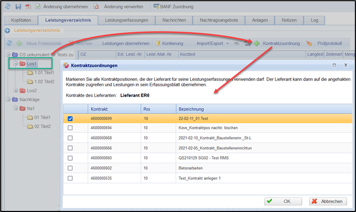Click the Los1 folder icon
356x212 pixels.
click(22, 64)
